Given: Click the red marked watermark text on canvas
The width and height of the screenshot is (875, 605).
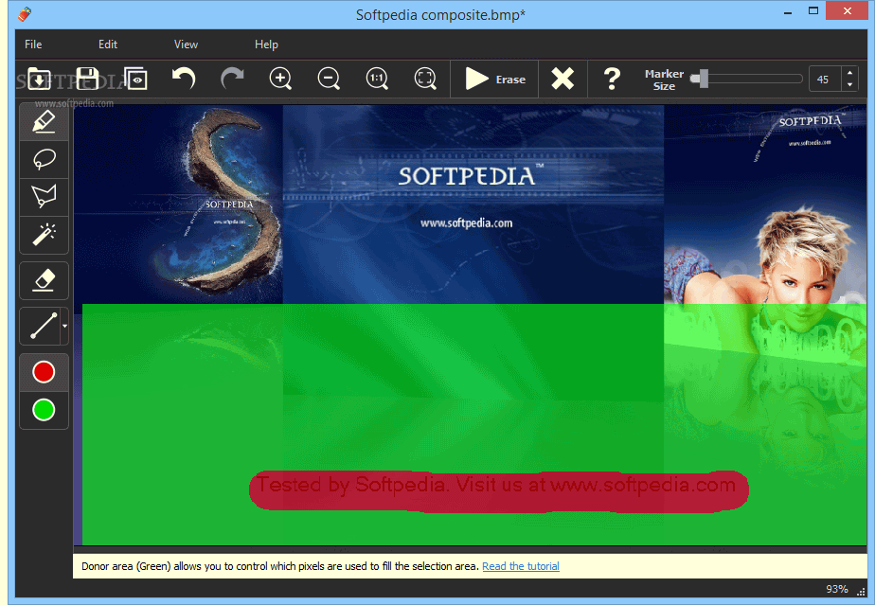Looking at the screenshot, I should pos(498,491).
